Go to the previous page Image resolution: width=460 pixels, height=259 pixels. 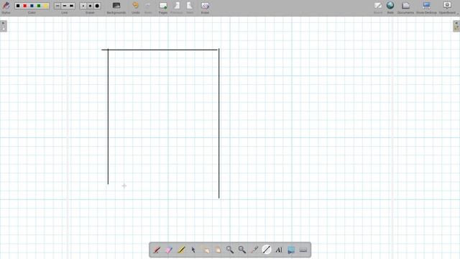pyautogui.click(x=177, y=8)
